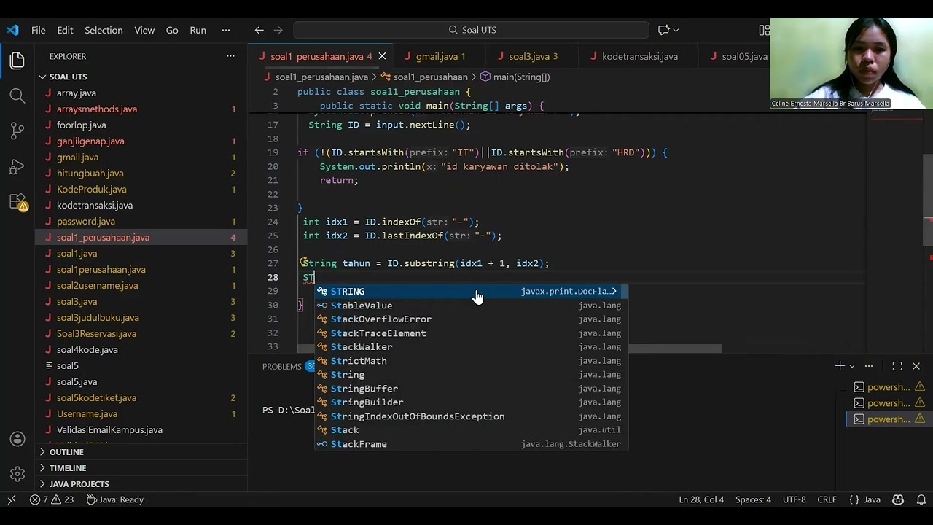Image resolution: width=933 pixels, height=525 pixels.
Task: Click the Soal UTS search box
Action: (472, 30)
